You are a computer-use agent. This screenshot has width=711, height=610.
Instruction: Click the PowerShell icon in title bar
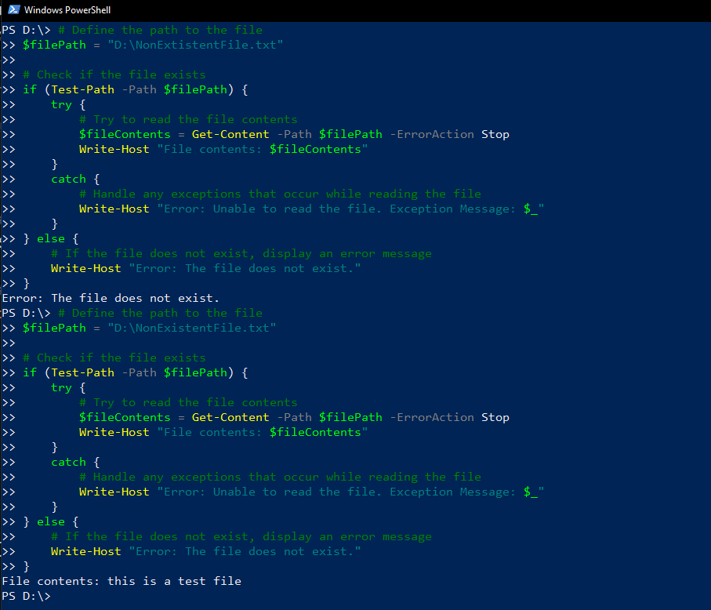click(x=13, y=9)
